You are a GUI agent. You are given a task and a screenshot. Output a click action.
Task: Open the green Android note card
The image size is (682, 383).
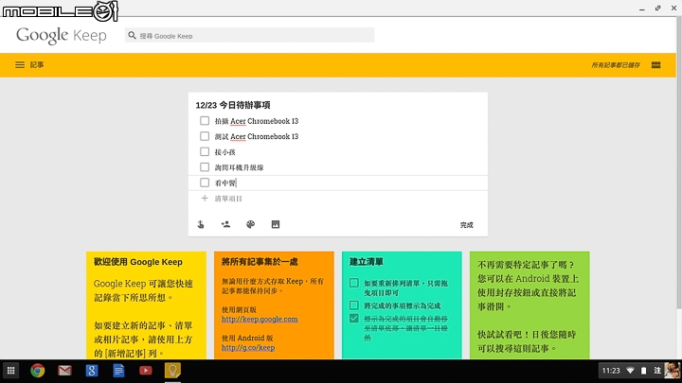[529, 305]
